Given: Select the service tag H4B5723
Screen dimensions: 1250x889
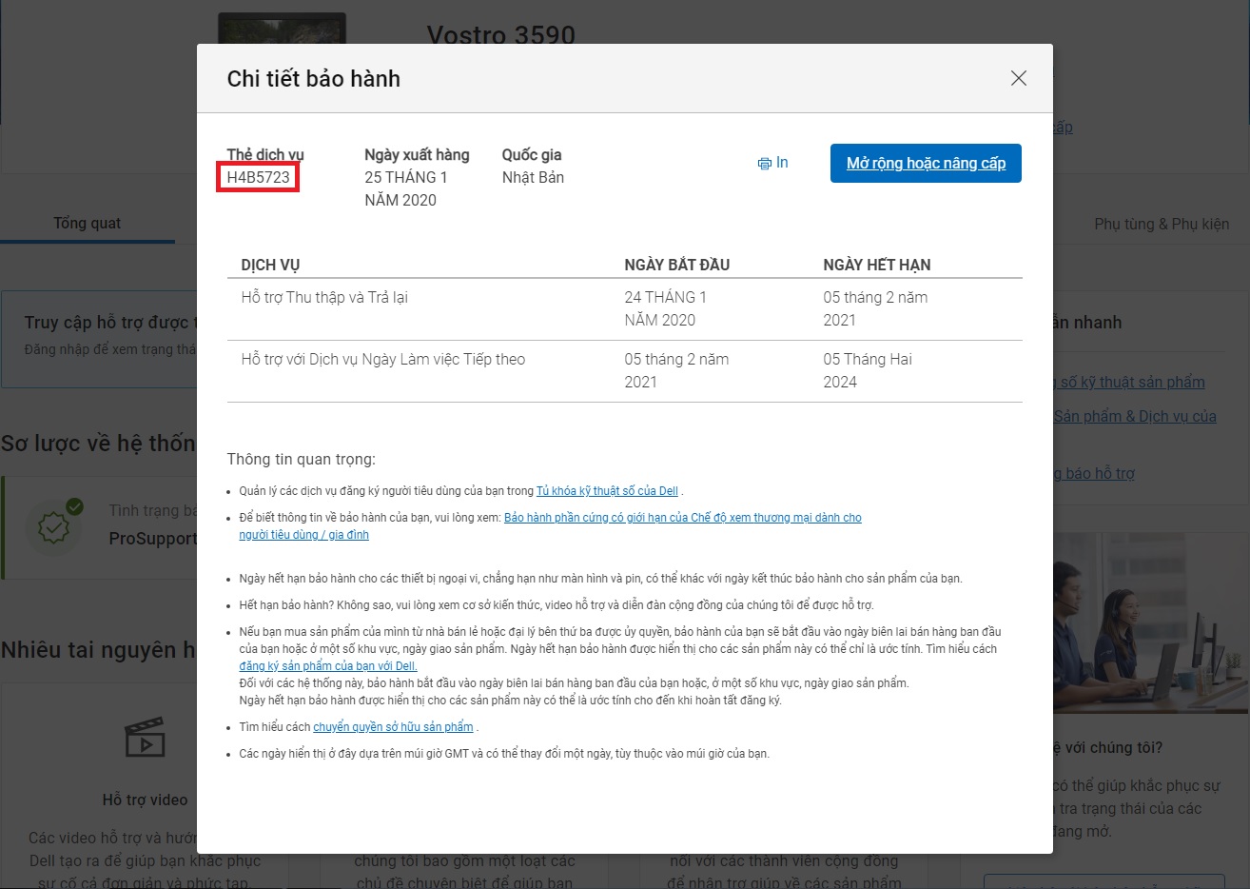Looking at the screenshot, I should (x=258, y=178).
